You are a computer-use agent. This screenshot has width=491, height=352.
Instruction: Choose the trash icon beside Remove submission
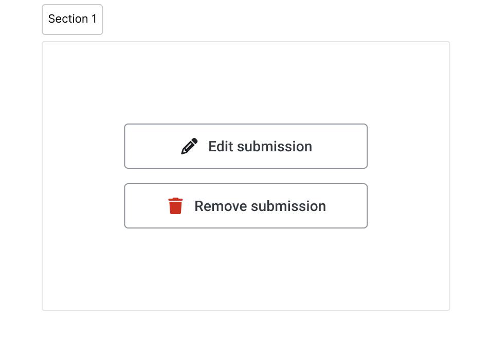coord(175,206)
